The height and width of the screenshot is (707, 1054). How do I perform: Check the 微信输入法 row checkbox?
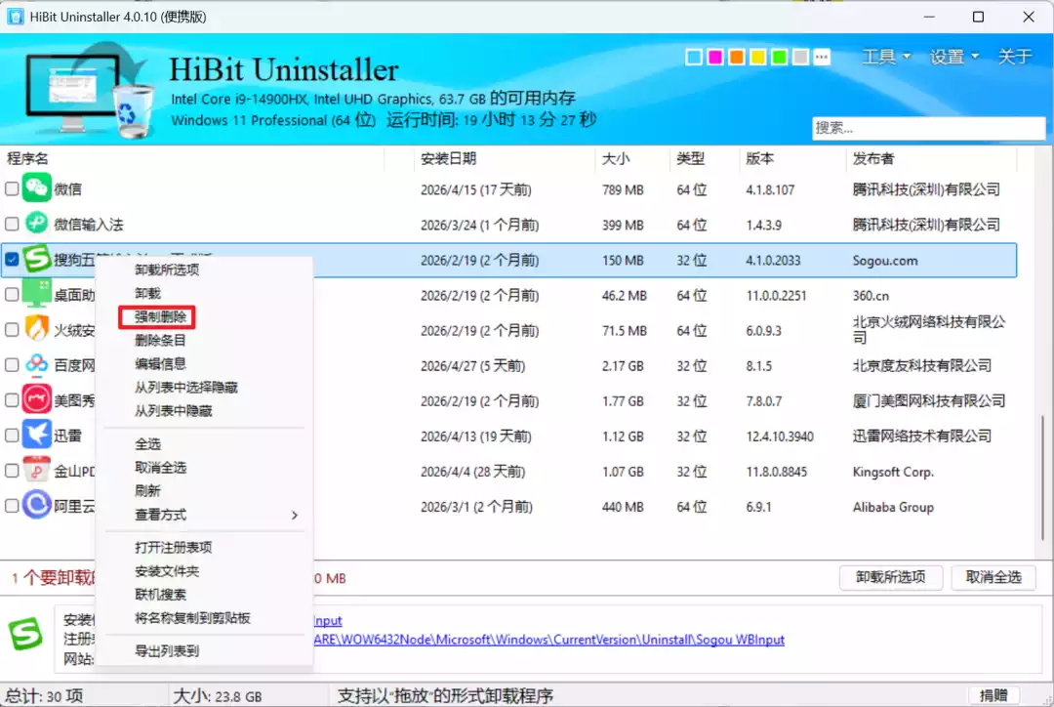point(12,224)
